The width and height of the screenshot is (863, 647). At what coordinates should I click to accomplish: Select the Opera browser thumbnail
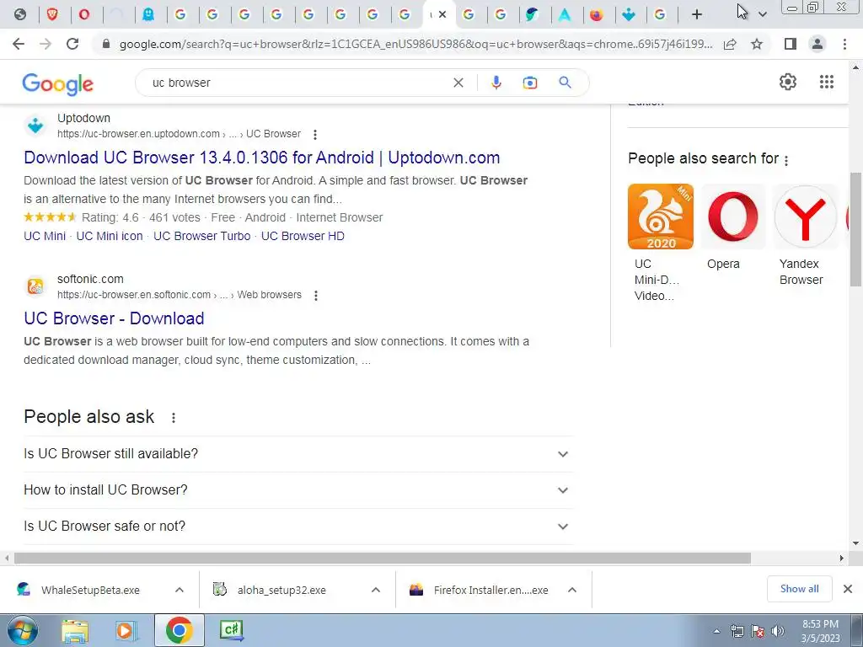click(x=732, y=217)
